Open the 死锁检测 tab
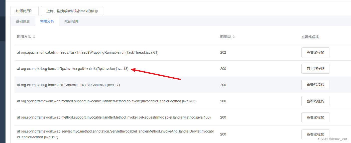Screen dimensions: 351x143 click(71, 21)
